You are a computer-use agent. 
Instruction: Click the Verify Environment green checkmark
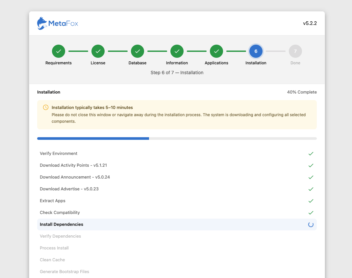tap(311, 154)
